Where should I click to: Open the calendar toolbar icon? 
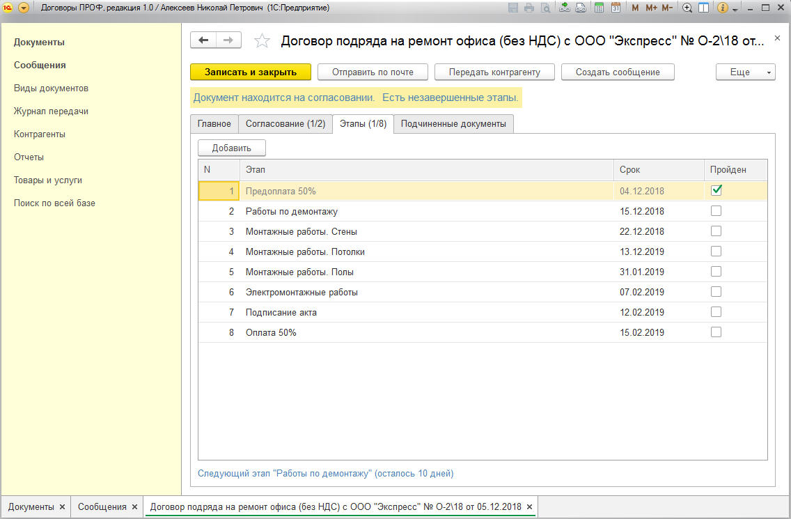click(616, 8)
